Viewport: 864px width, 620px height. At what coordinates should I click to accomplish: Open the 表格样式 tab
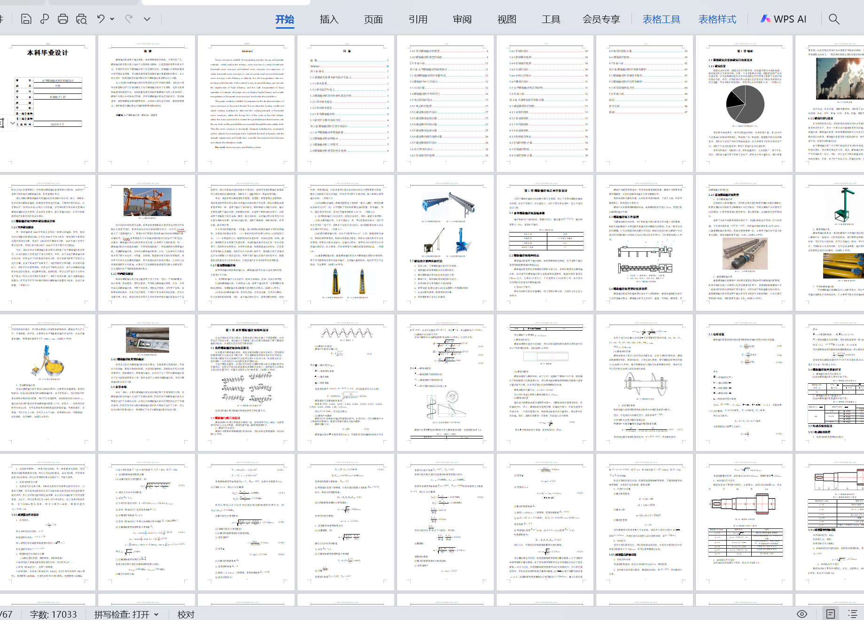pyautogui.click(x=717, y=19)
